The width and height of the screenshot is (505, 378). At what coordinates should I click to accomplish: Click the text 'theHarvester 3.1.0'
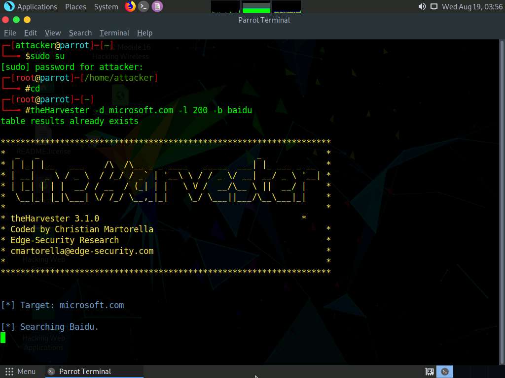[55, 219]
